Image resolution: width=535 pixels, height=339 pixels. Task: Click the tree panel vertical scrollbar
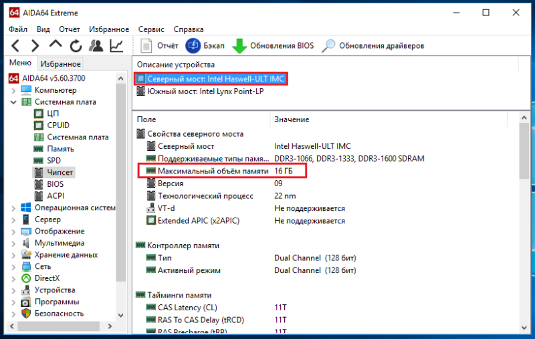(x=121, y=200)
